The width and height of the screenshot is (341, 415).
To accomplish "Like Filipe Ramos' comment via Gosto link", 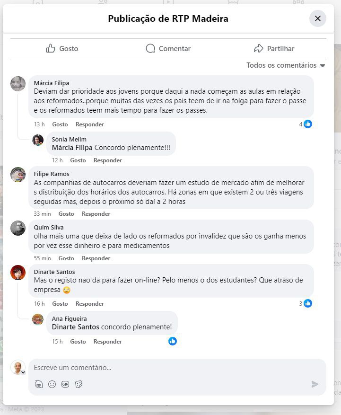I will tap(66, 214).
